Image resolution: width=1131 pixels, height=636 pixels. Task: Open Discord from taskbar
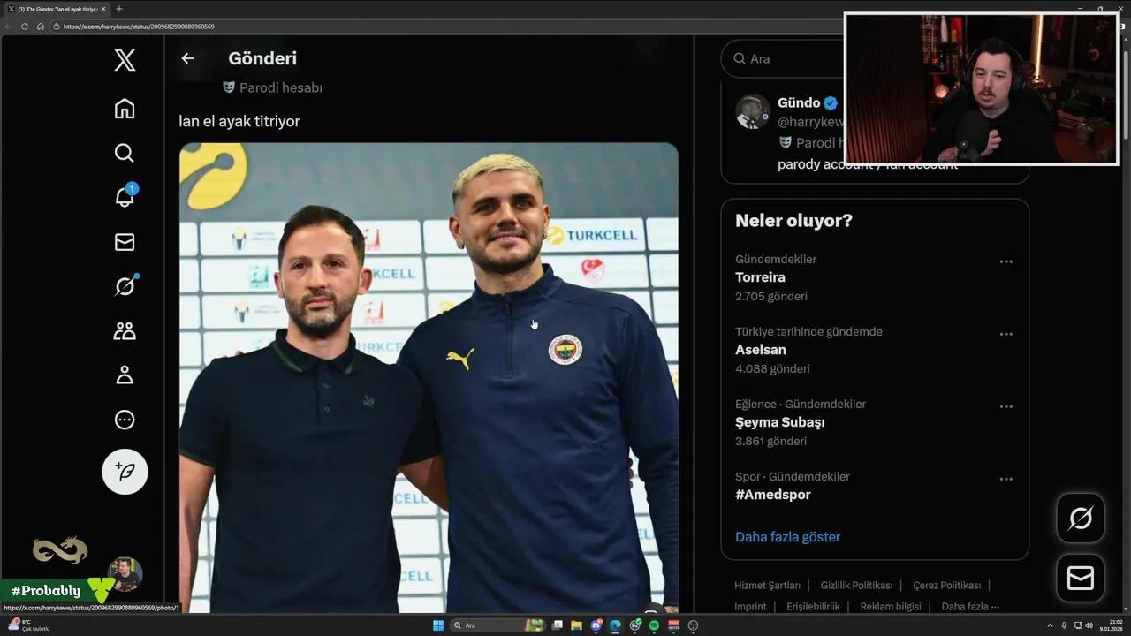coord(596,625)
